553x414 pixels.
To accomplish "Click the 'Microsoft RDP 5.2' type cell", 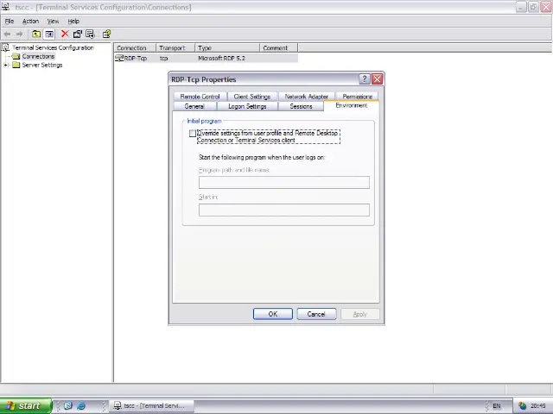I will point(221,58).
